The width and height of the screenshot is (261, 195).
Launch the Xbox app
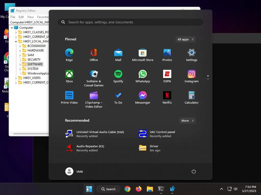click(x=69, y=76)
